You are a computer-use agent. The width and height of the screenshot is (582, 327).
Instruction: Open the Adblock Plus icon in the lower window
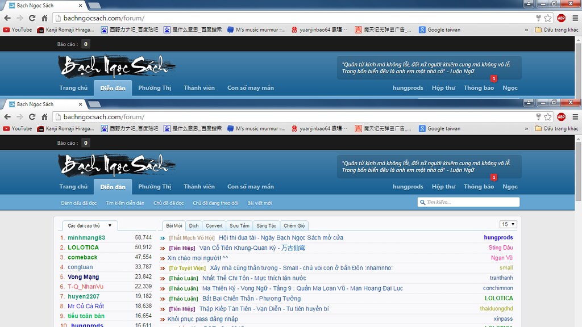coord(561,116)
